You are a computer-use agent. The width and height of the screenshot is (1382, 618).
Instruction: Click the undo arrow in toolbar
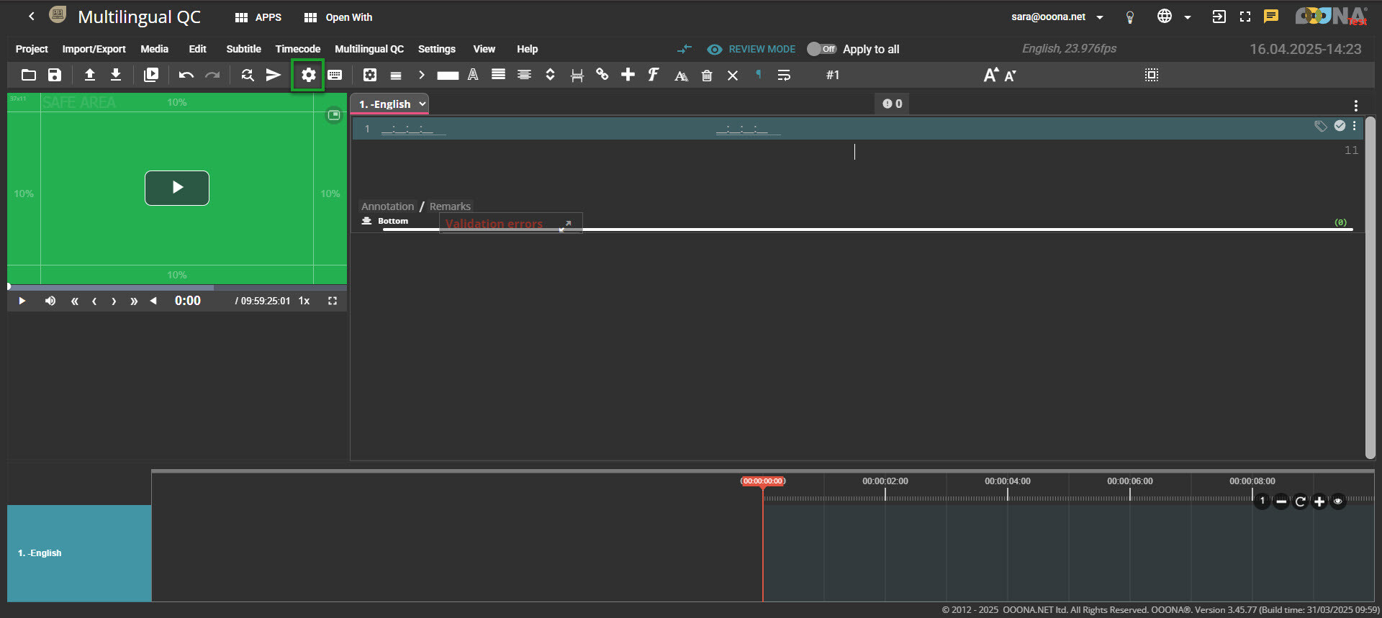(x=186, y=75)
